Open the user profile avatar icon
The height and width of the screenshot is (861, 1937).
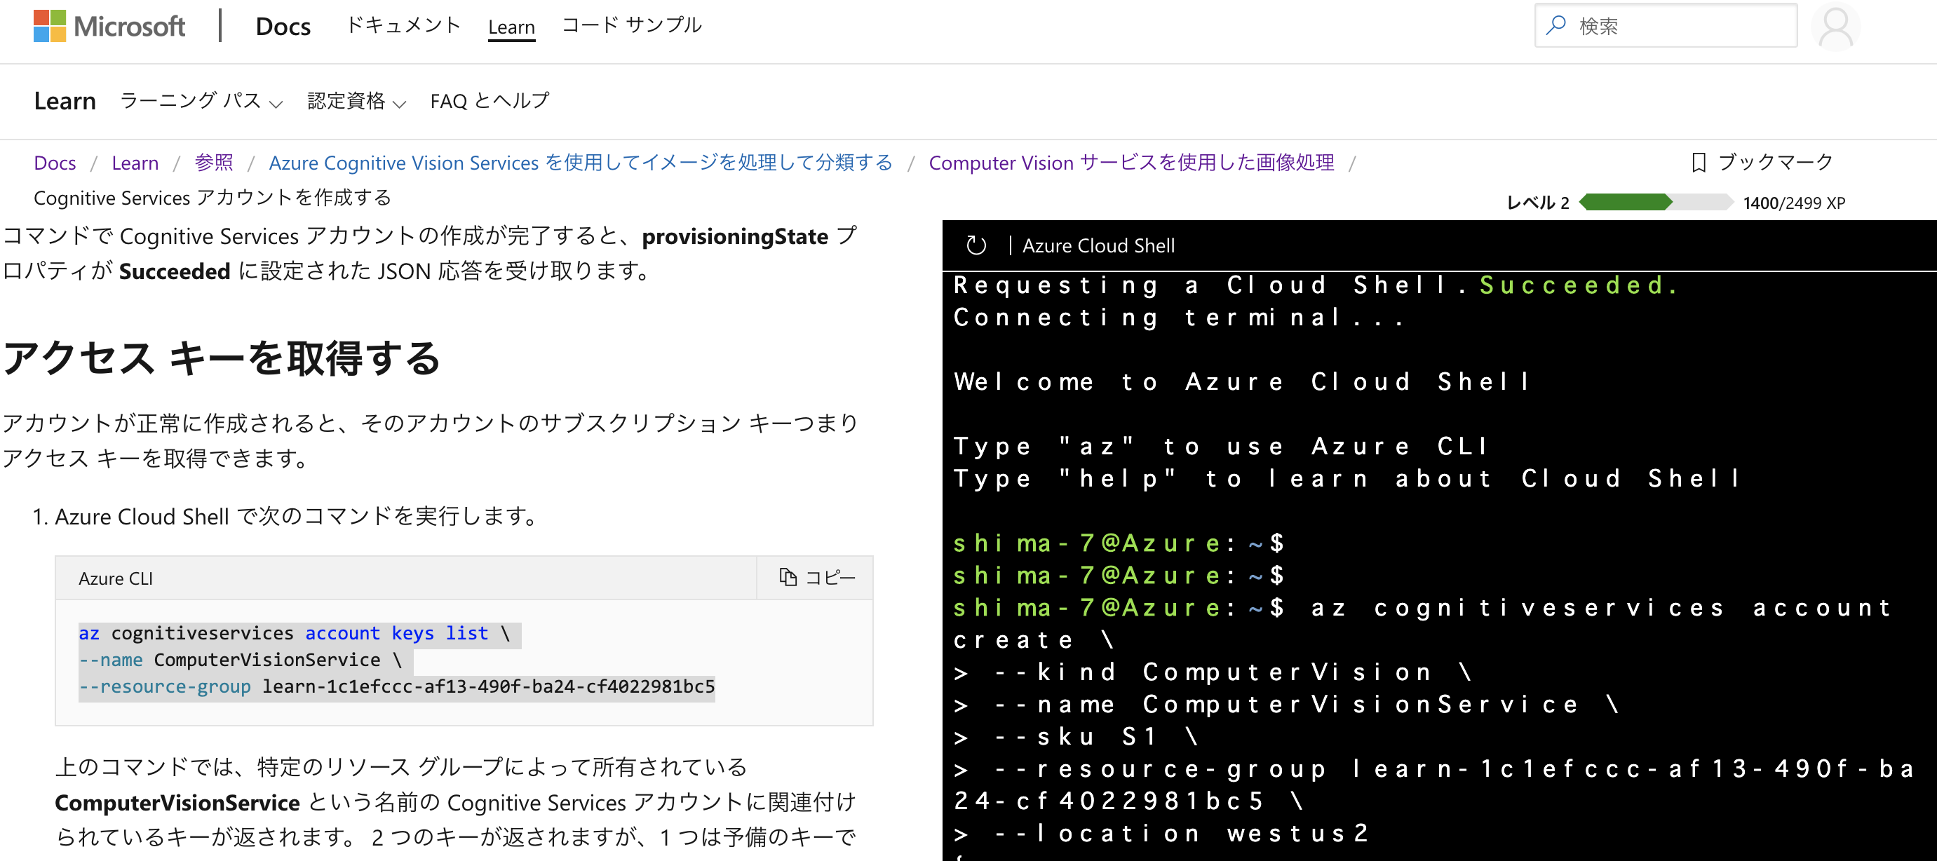(x=1835, y=27)
